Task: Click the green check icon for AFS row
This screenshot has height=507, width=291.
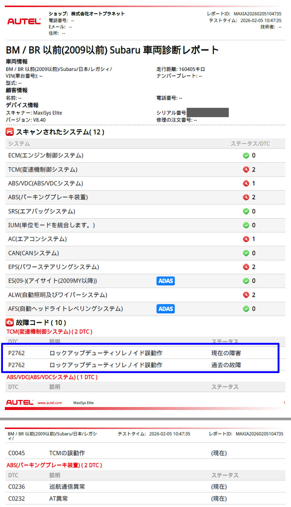Action: point(246,309)
